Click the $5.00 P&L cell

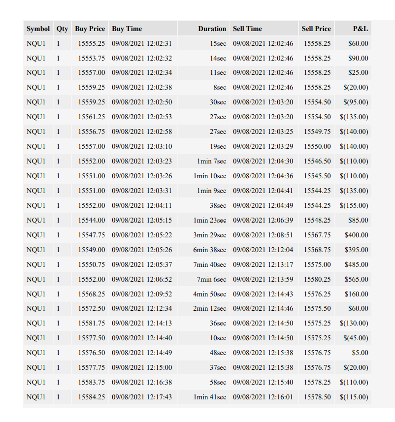click(x=353, y=353)
